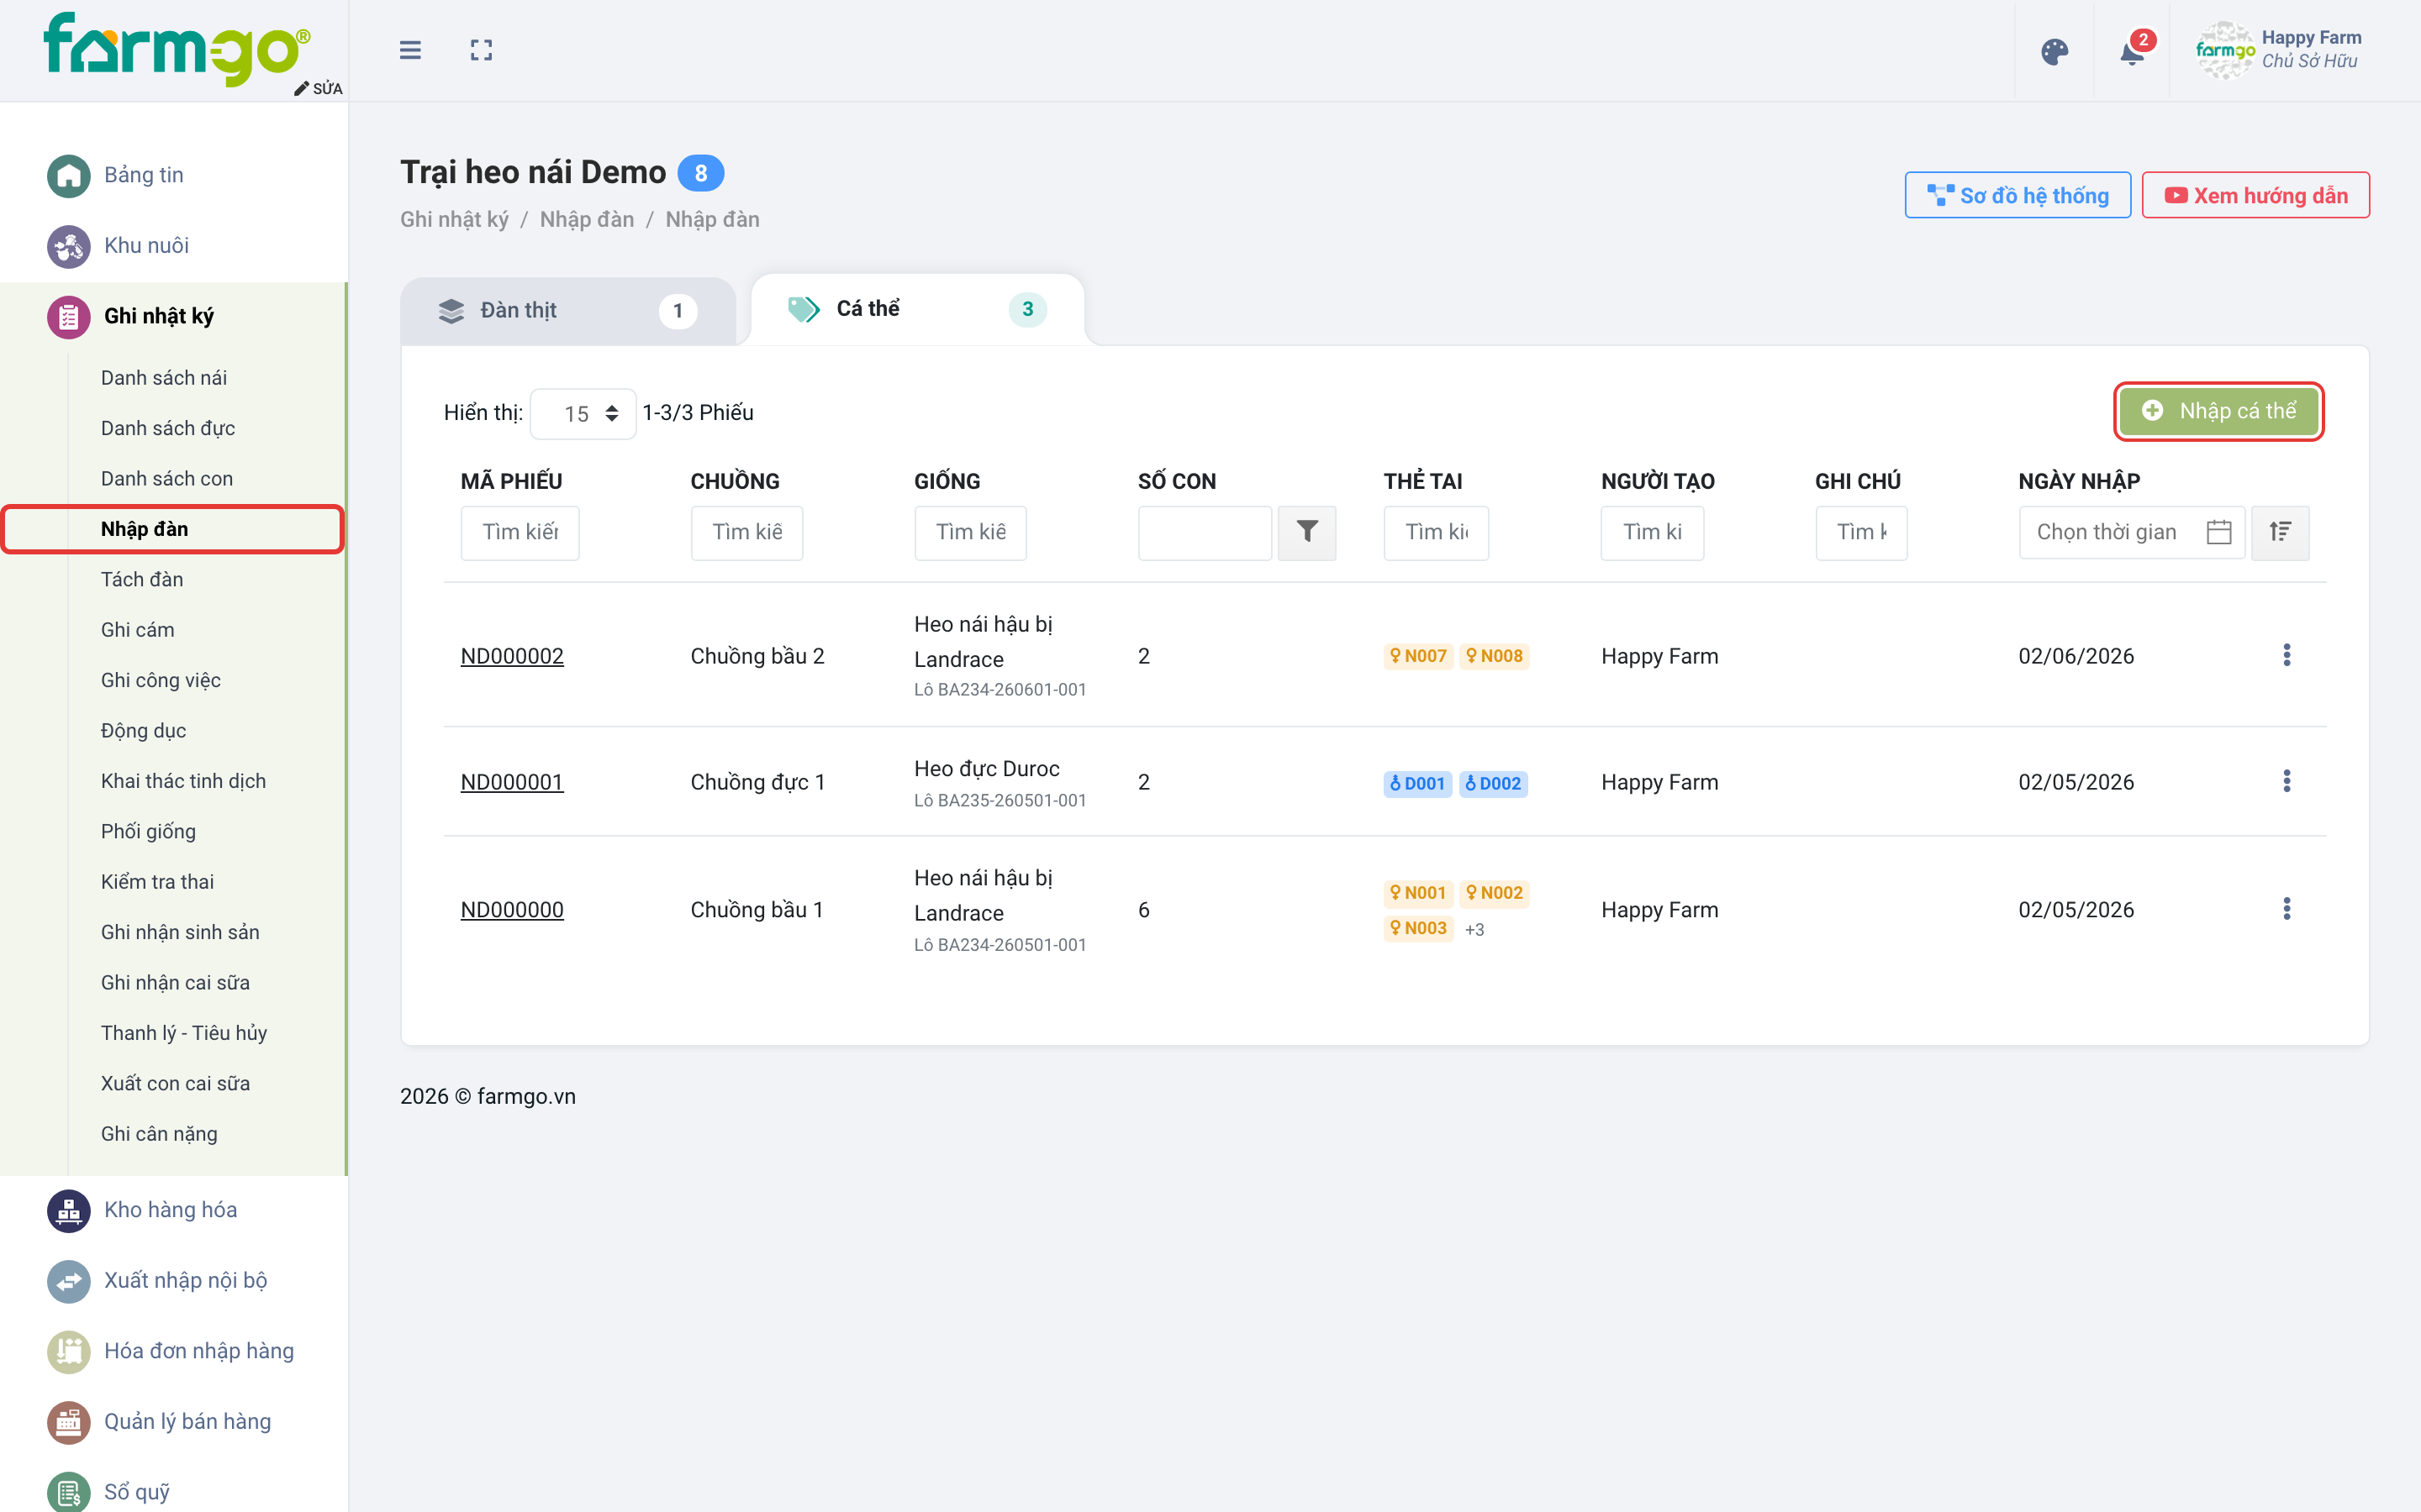Image resolution: width=2421 pixels, height=1512 pixels.
Task: Open row actions menu for ND000000
Action: pos(2286,908)
